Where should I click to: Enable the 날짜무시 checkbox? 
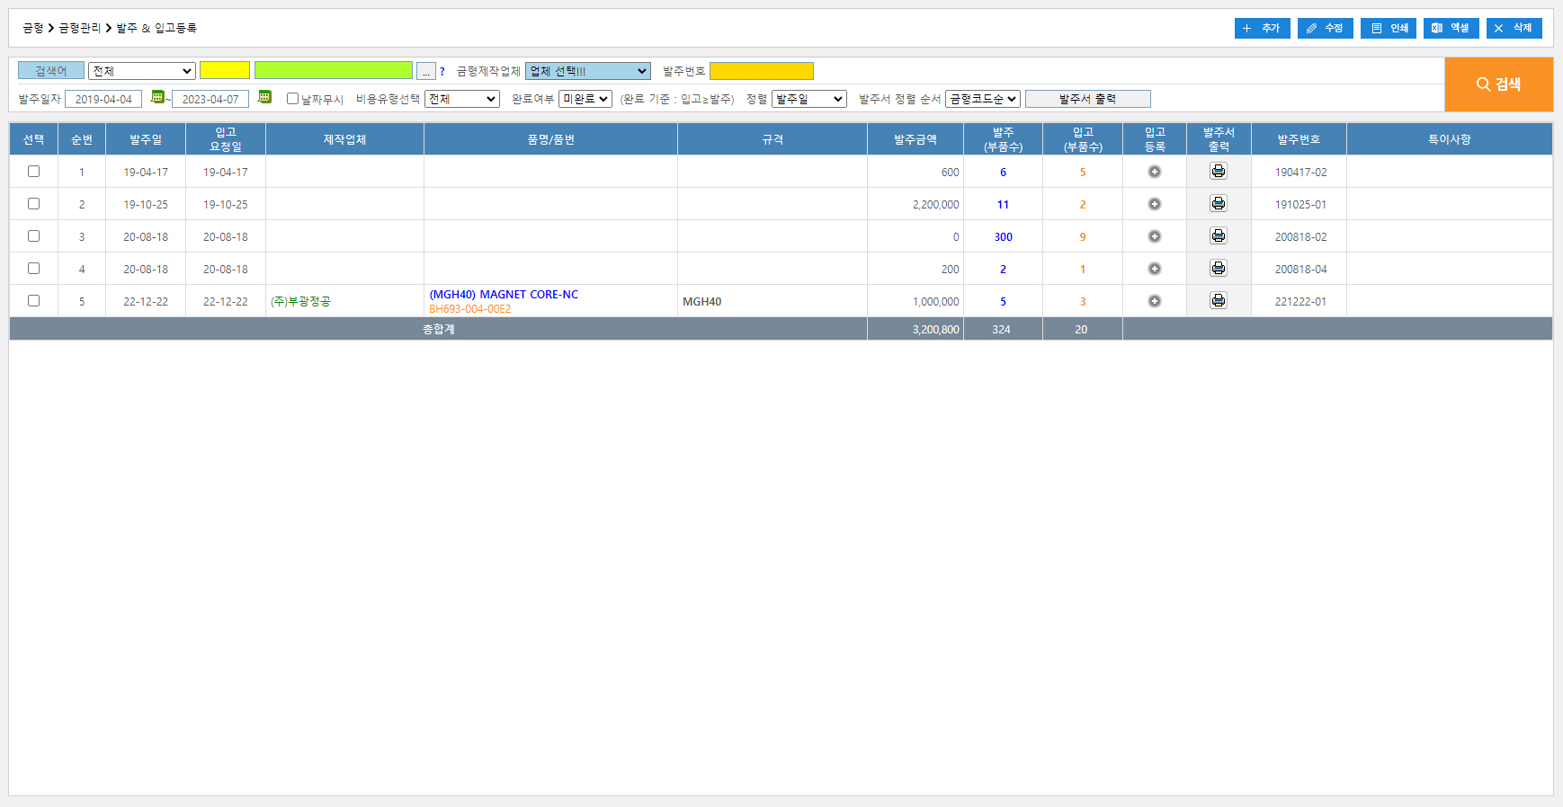[292, 99]
